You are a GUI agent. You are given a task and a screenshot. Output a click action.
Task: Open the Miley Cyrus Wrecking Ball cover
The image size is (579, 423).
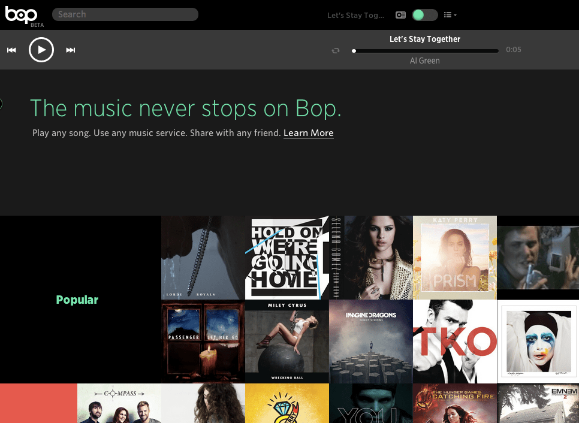click(x=287, y=342)
